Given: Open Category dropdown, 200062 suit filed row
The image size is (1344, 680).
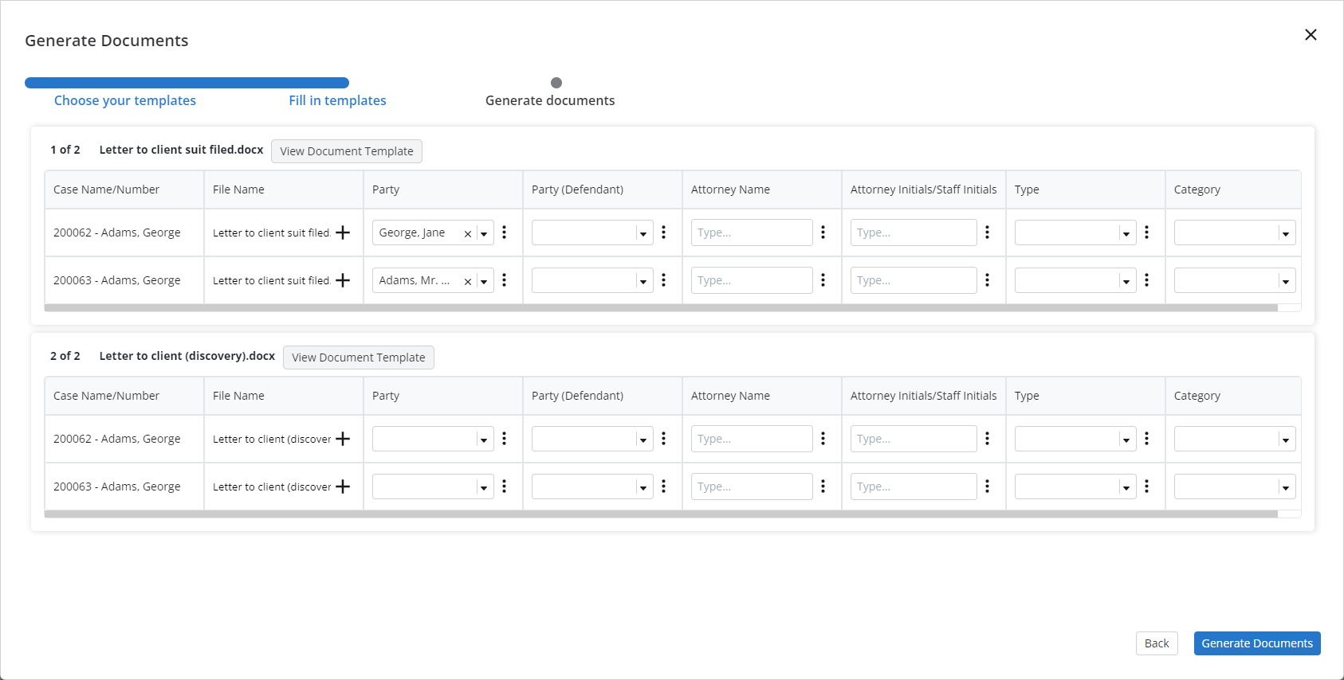Looking at the screenshot, I should click(x=1235, y=233).
